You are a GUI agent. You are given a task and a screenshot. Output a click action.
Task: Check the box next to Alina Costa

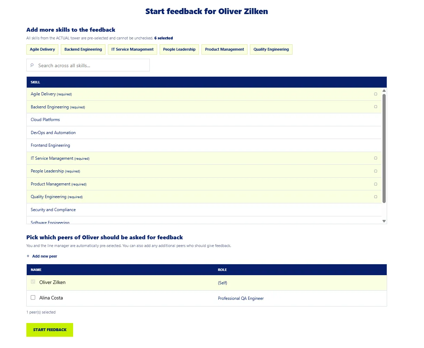coord(33,297)
